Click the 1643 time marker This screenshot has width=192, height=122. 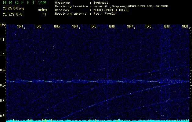tap(57, 27)
